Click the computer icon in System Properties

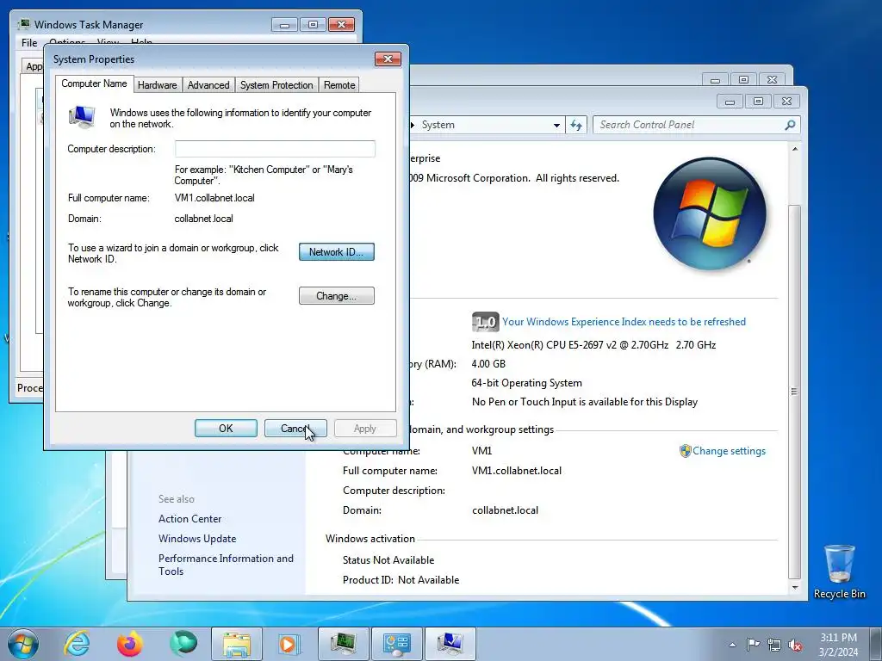click(82, 117)
